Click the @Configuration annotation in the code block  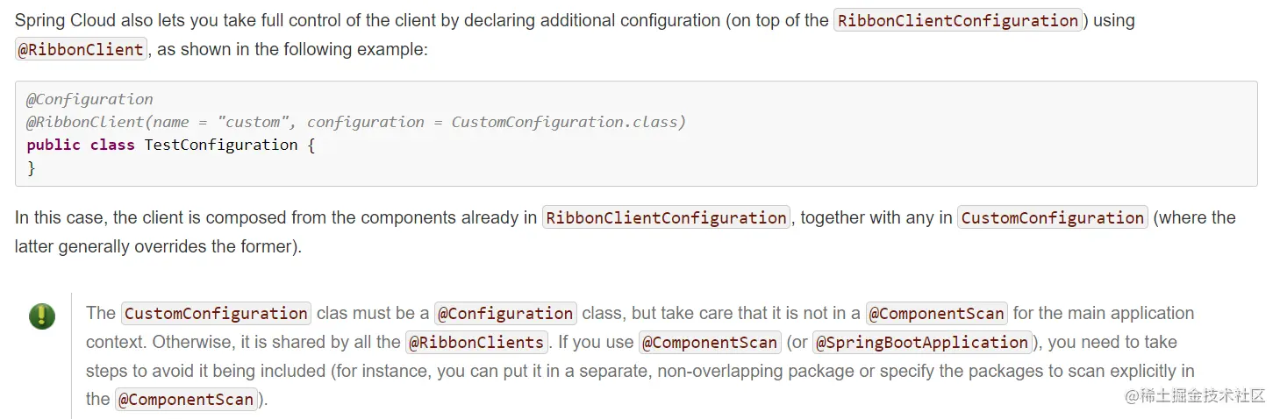click(x=89, y=99)
